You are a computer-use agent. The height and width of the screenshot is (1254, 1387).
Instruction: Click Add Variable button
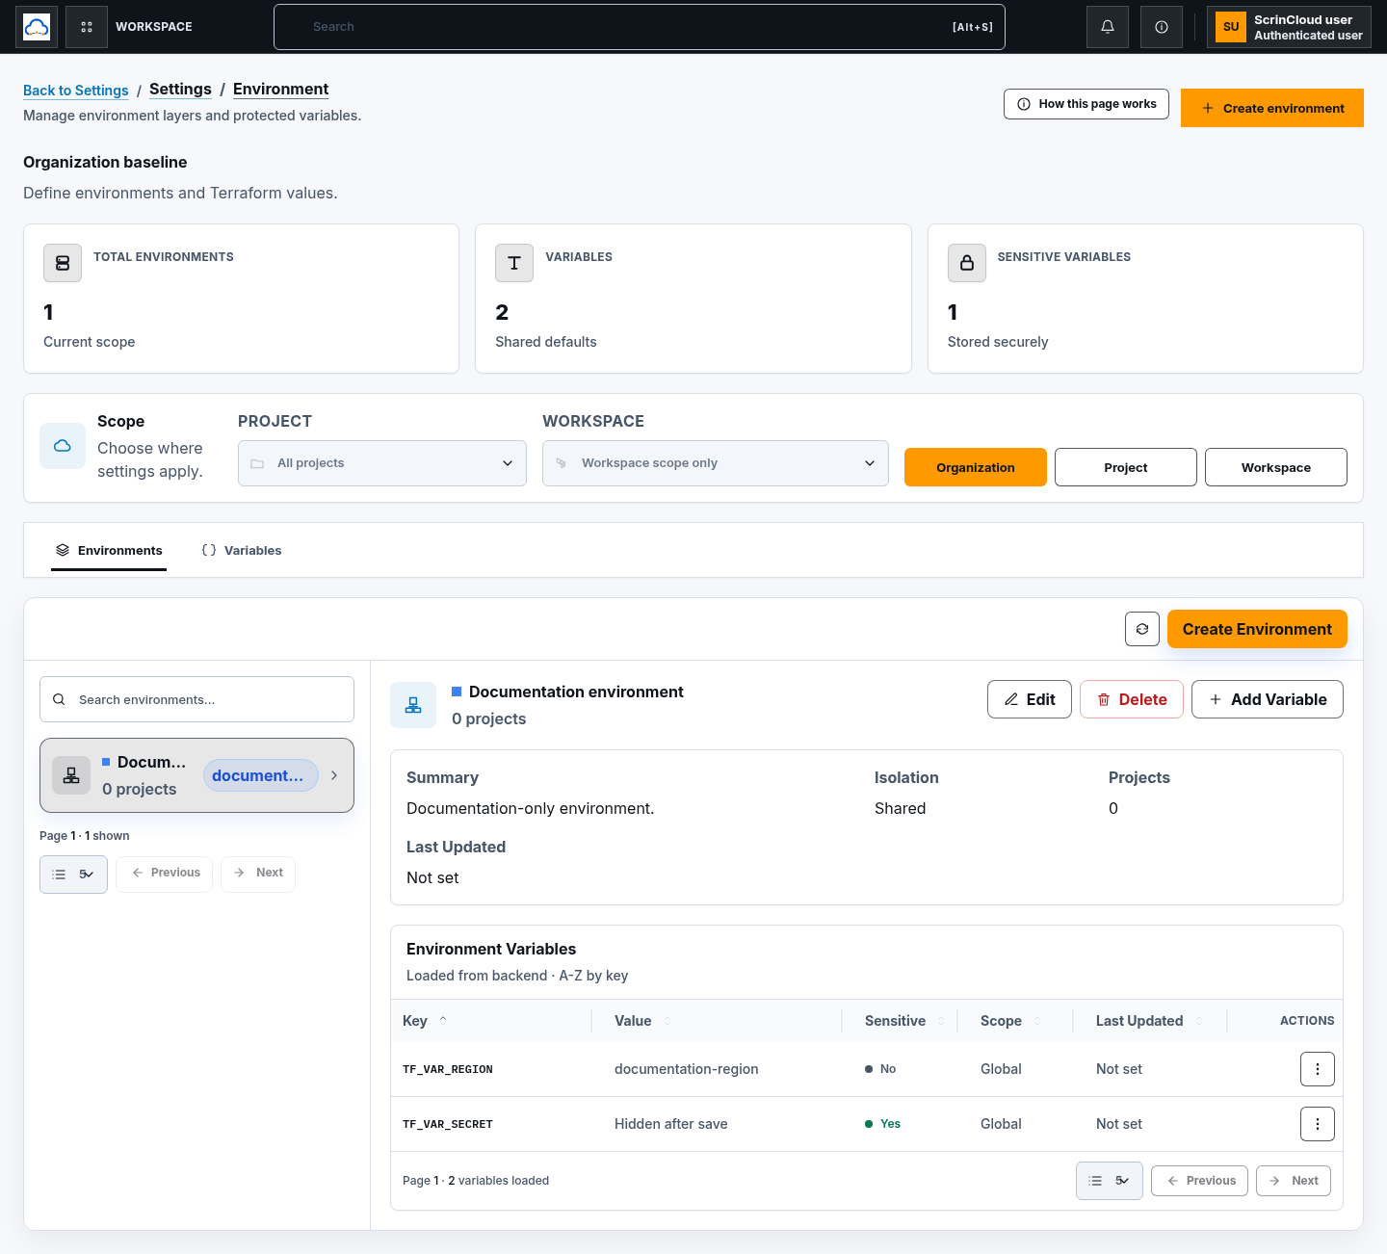(x=1268, y=699)
